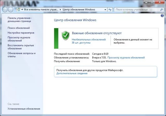Click the Back navigation arrow button
This screenshot has width=166, height=116.
pos(5,10)
